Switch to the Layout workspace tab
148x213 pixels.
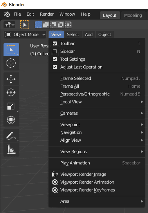[110, 15]
